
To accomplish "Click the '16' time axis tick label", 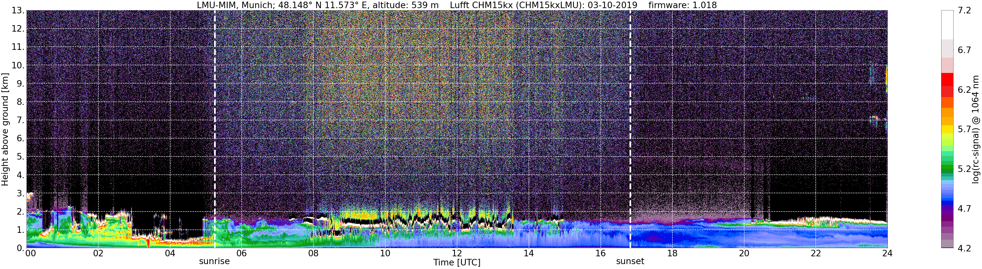I will pos(600,253).
